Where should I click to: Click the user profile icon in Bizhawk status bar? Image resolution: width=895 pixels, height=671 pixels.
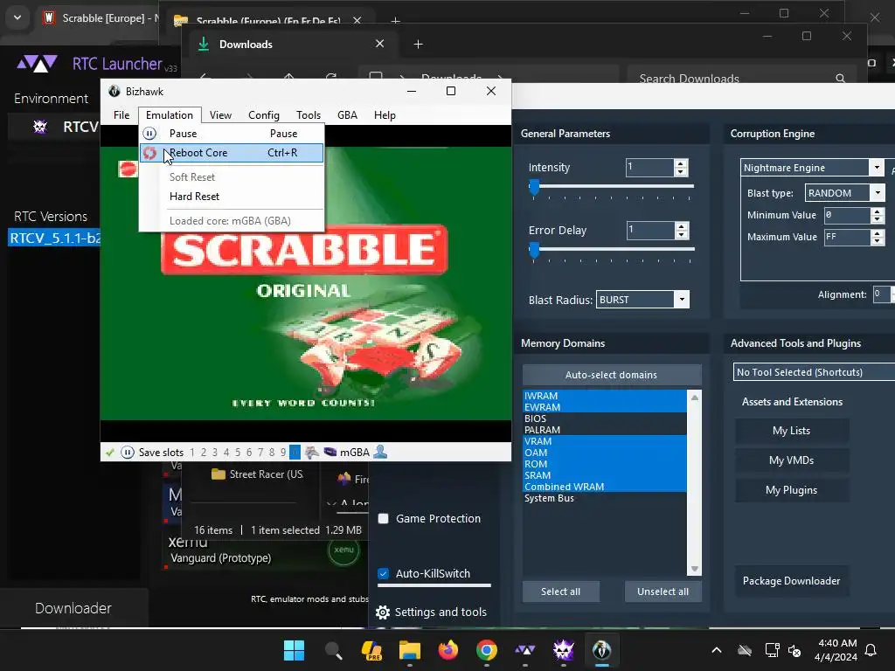tap(380, 452)
